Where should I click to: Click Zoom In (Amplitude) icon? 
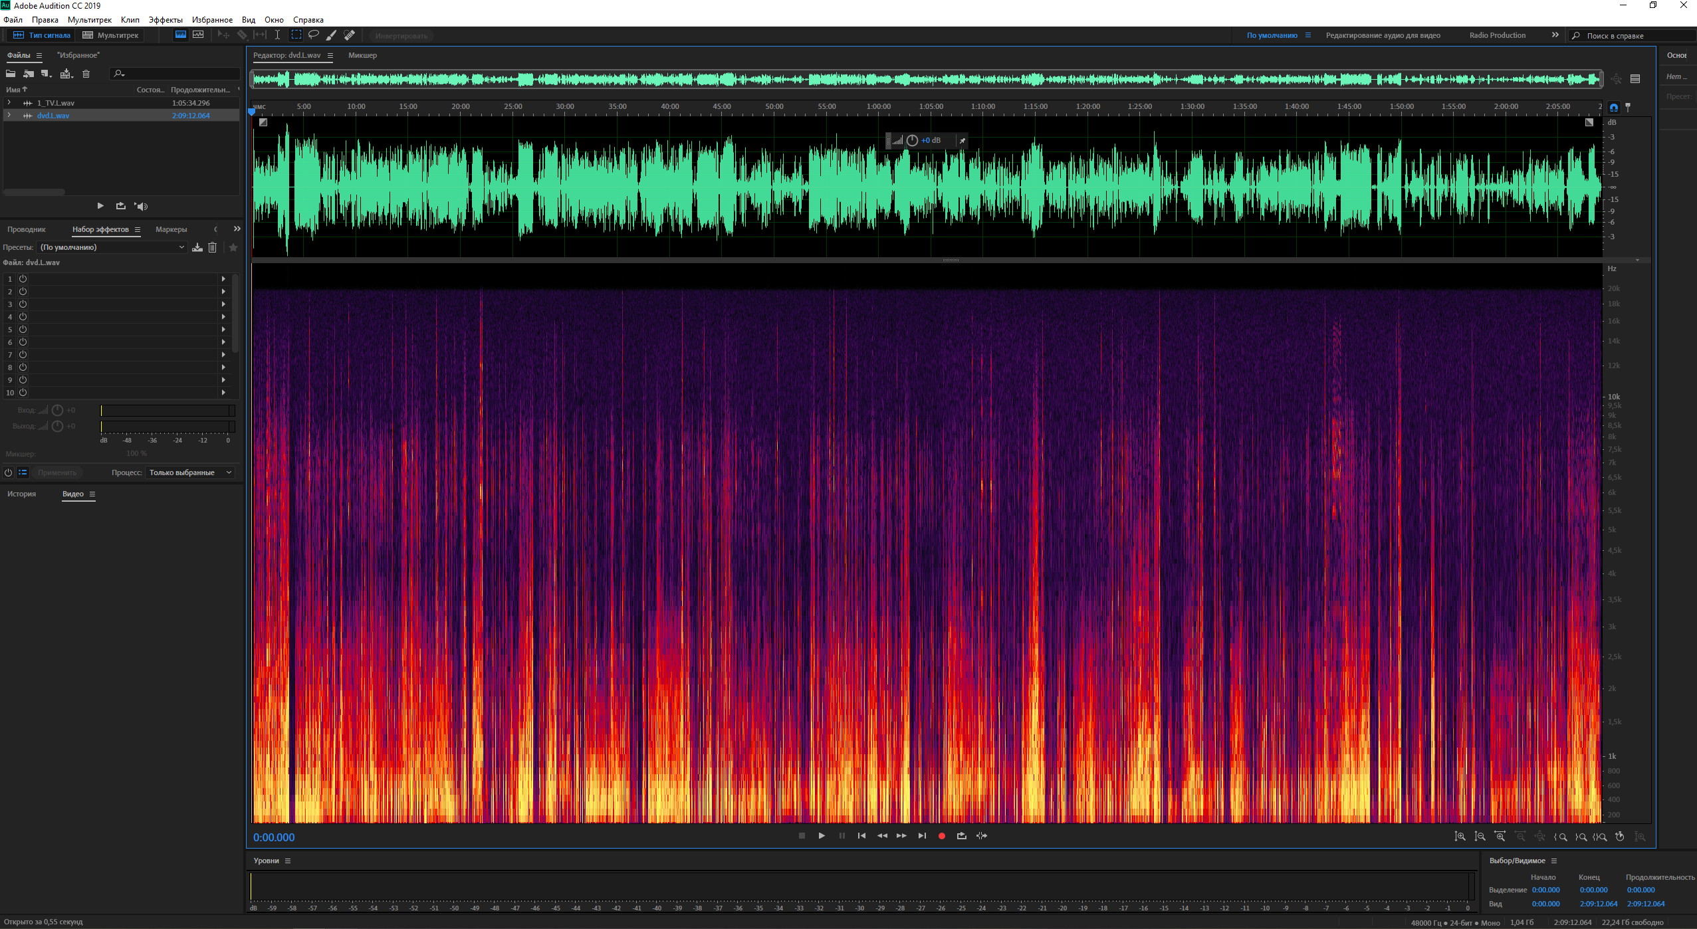1460,837
